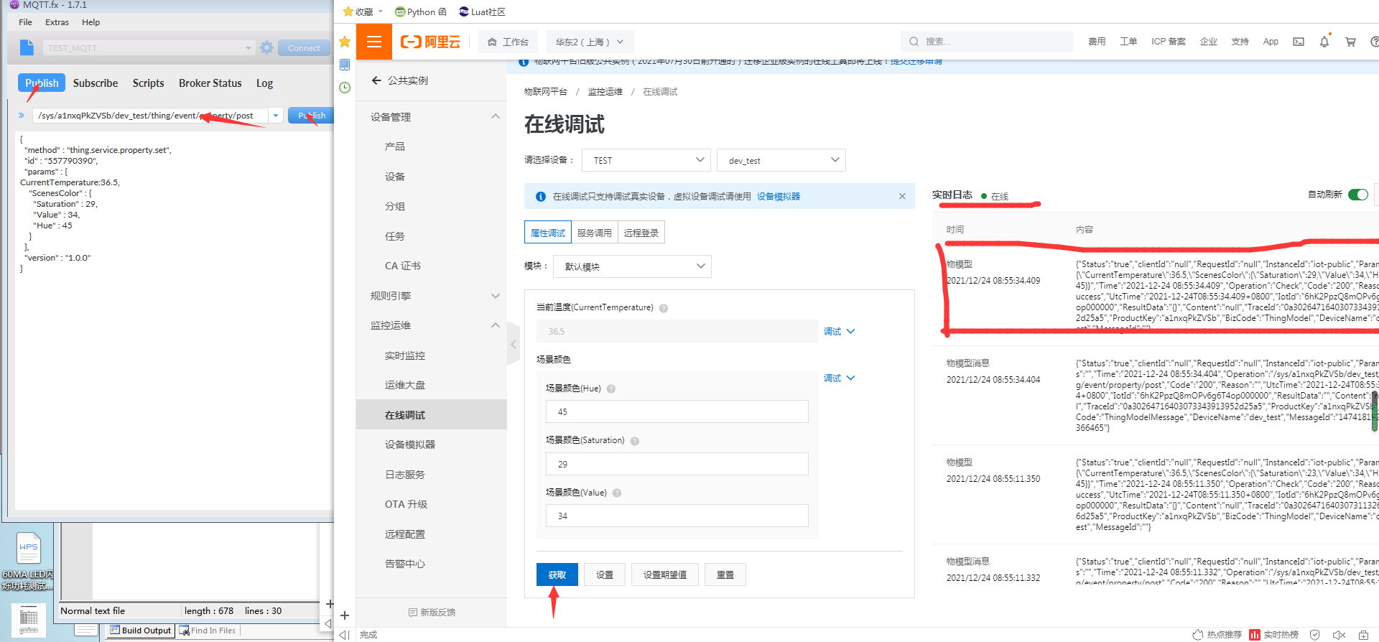Open the notifications bell

(1324, 42)
